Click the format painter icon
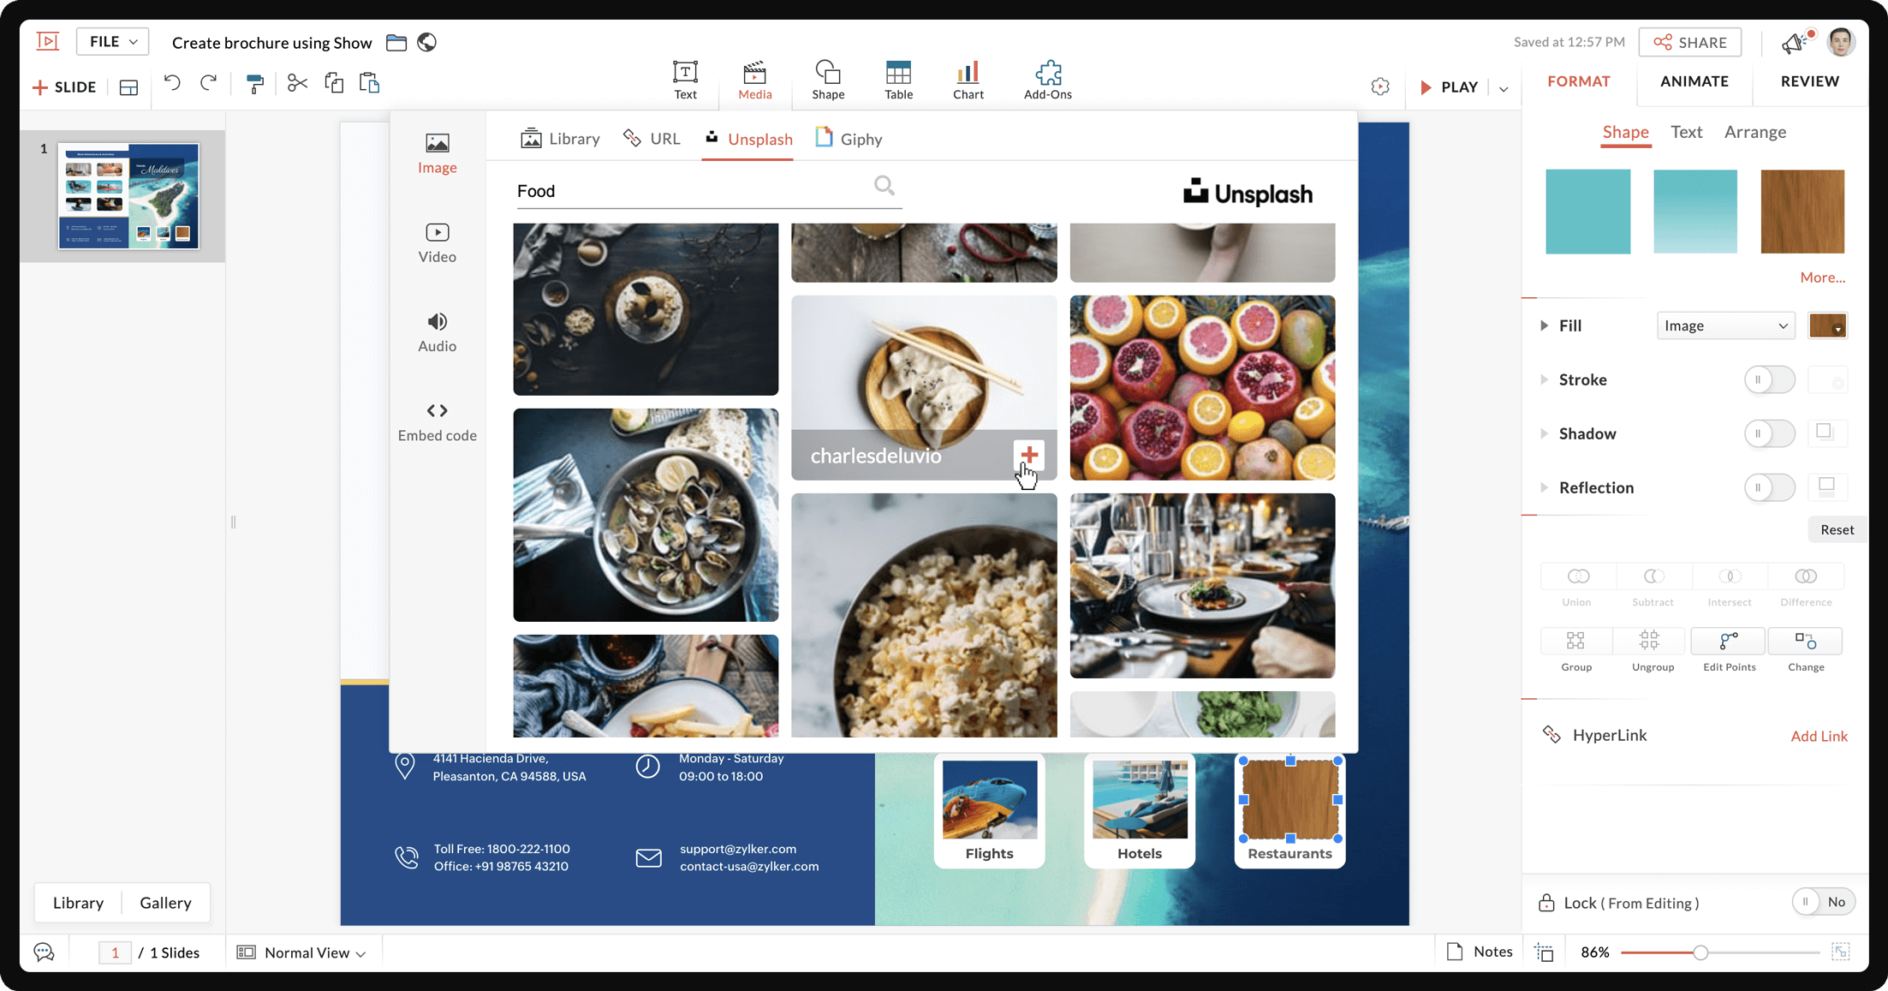The width and height of the screenshot is (1888, 991). pyautogui.click(x=254, y=84)
